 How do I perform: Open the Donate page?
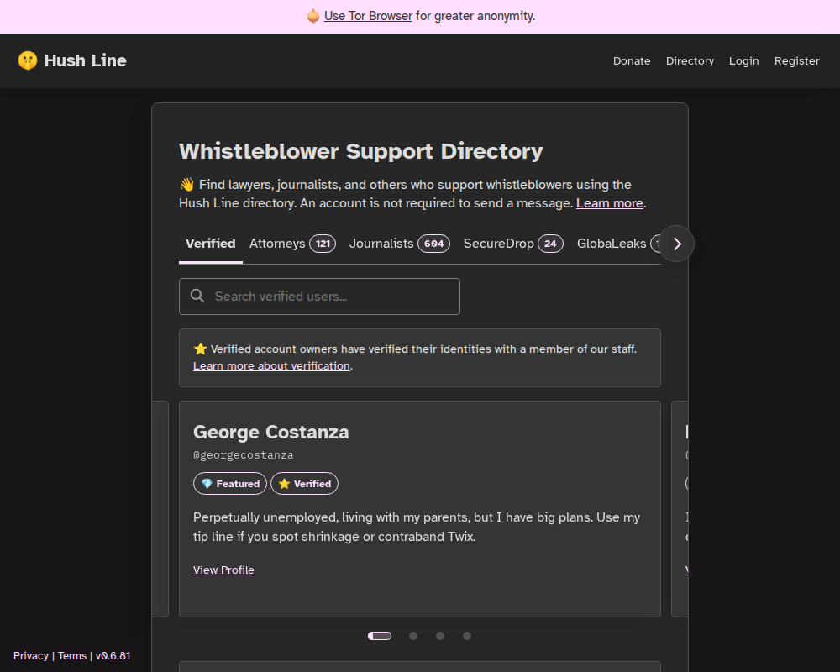(632, 61)
